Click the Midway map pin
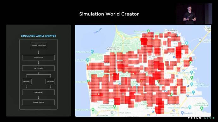The height and width of the screenshot is (122, 218). click(x=194, y=92)
